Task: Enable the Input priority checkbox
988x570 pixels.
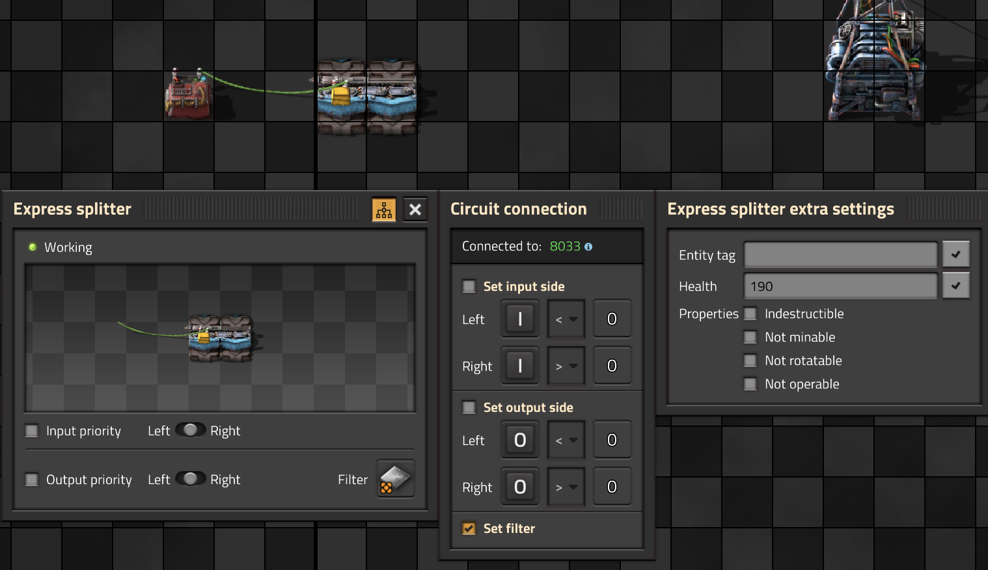Action: point(31,431)
